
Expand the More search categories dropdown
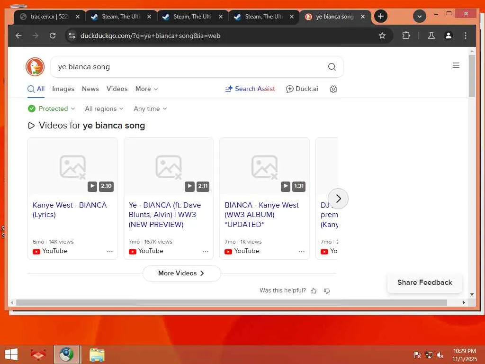[x=147, y=89]
